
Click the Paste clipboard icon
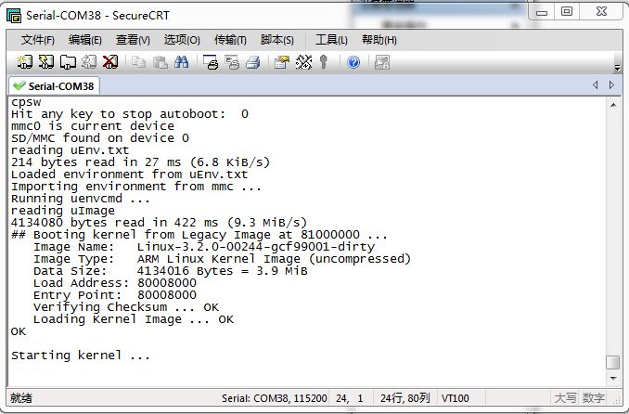point(160,62)
